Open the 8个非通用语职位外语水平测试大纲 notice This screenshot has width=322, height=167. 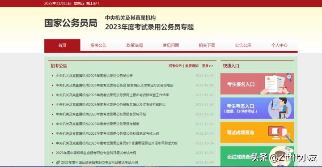pyautogui.click(x=117, y=143)
